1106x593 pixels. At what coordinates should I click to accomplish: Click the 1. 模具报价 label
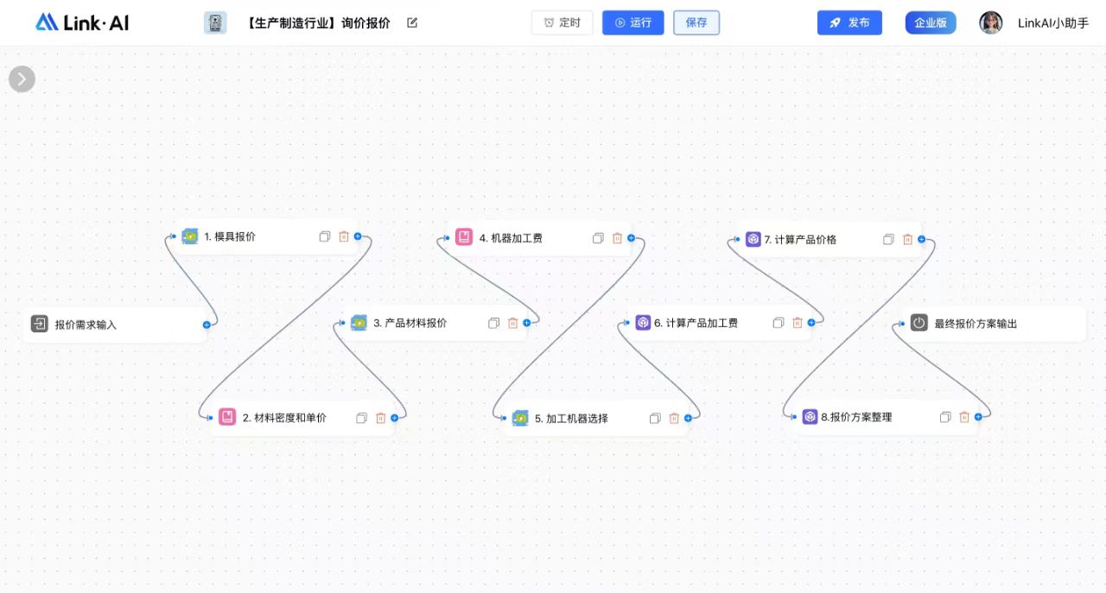click(230, 237)
